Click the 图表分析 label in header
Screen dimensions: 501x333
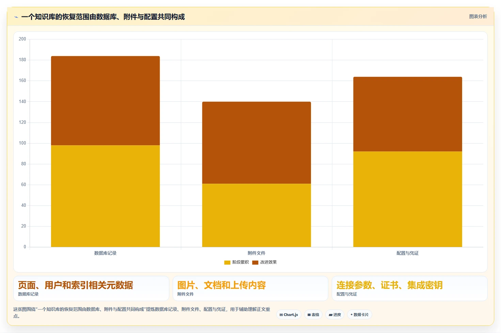click(478, 16)
